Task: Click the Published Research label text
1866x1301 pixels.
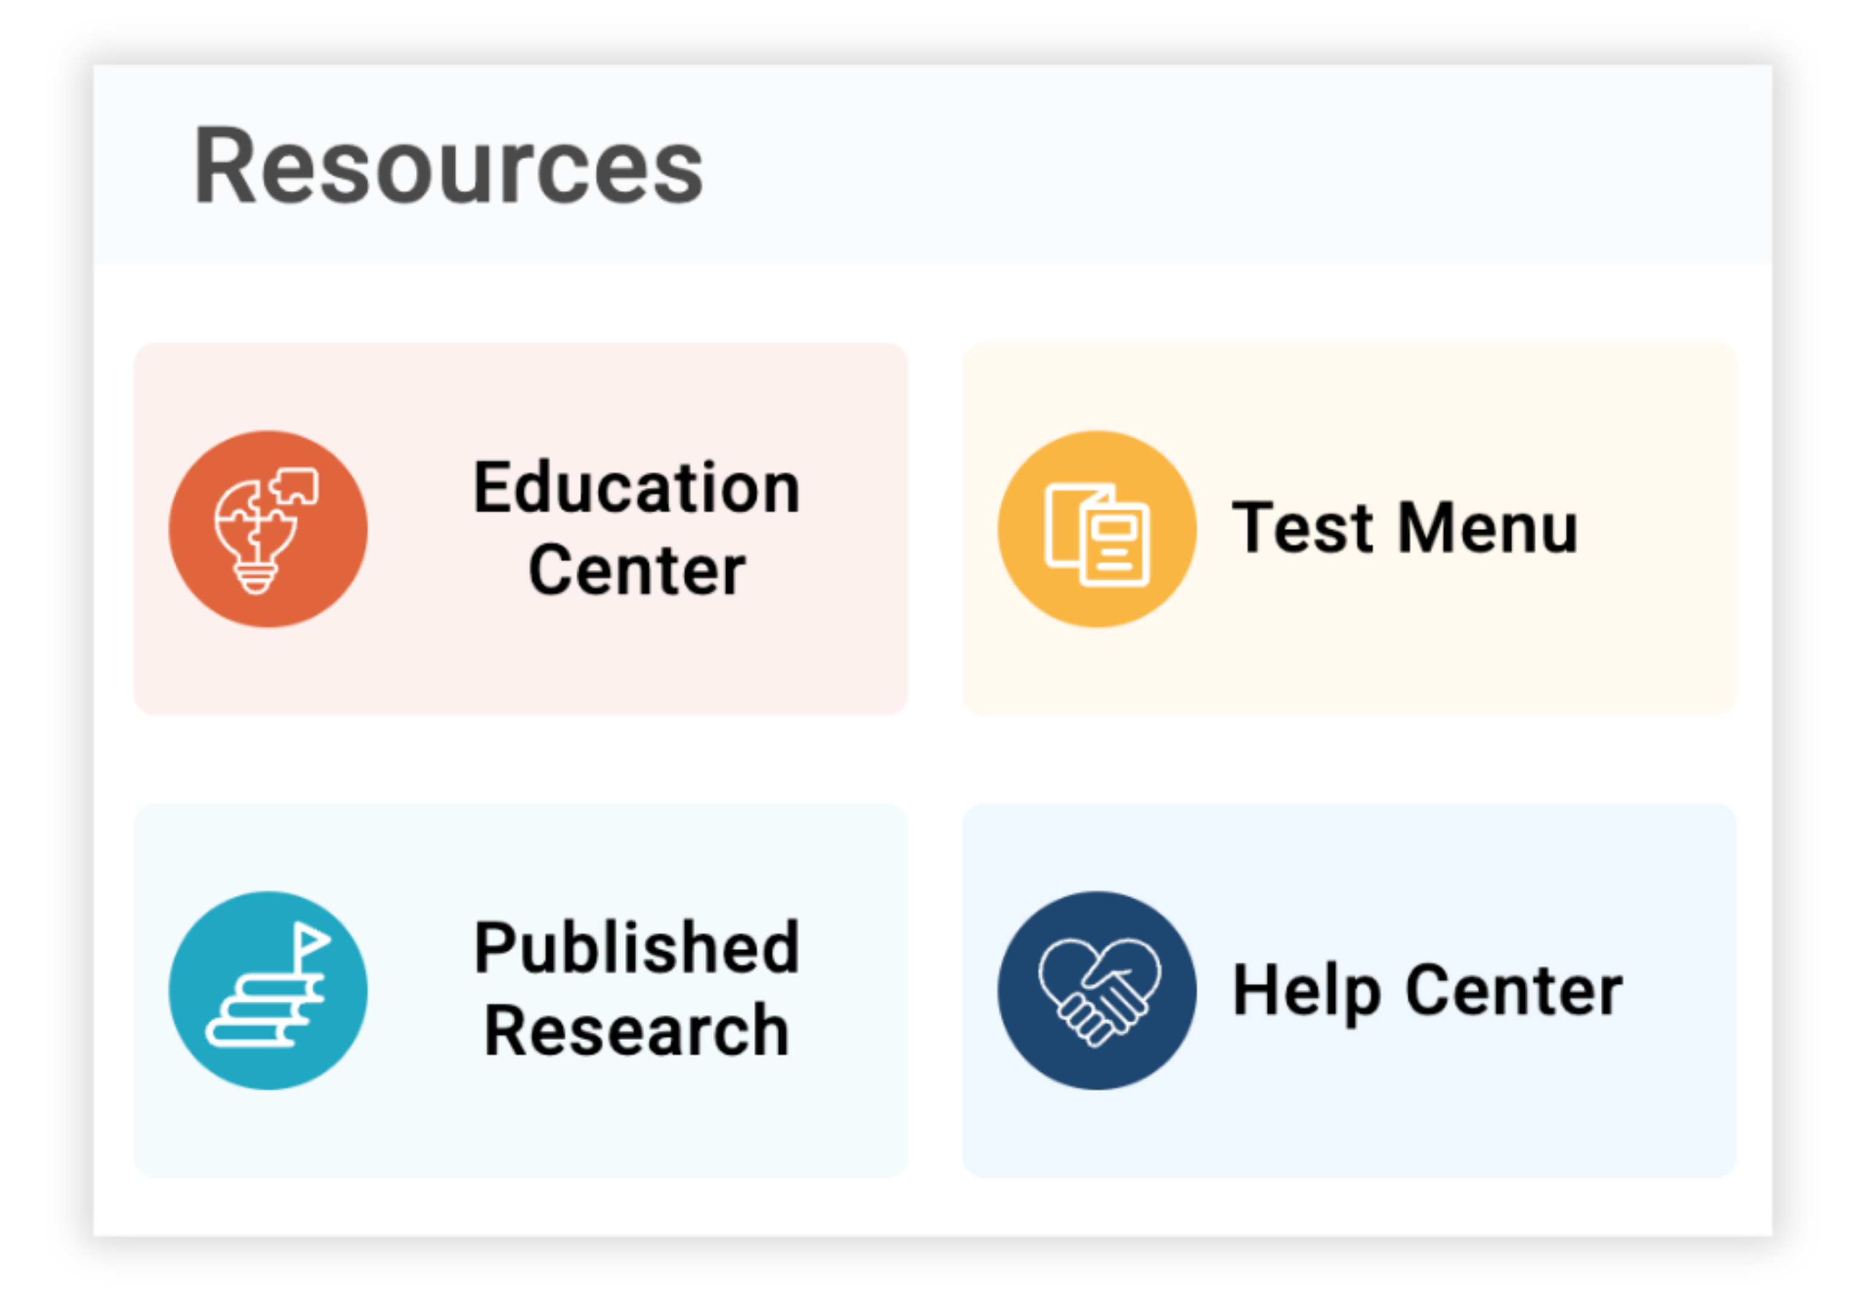Action: 636,987
